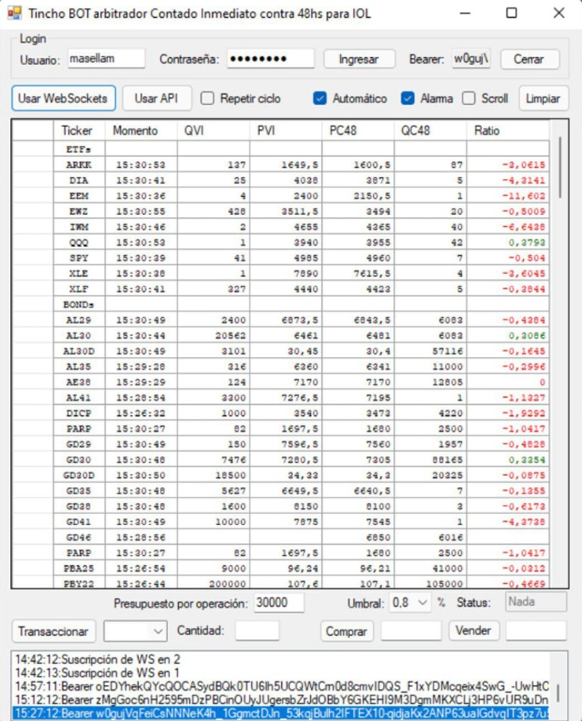Viewport: 582px width, 721px height.
Task: Click the Contraseña password field
Action: tap(271, 59)
